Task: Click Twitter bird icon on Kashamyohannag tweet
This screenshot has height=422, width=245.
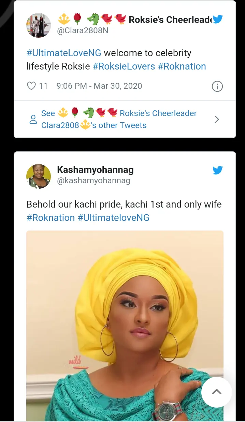Action: tap(217, 170)
